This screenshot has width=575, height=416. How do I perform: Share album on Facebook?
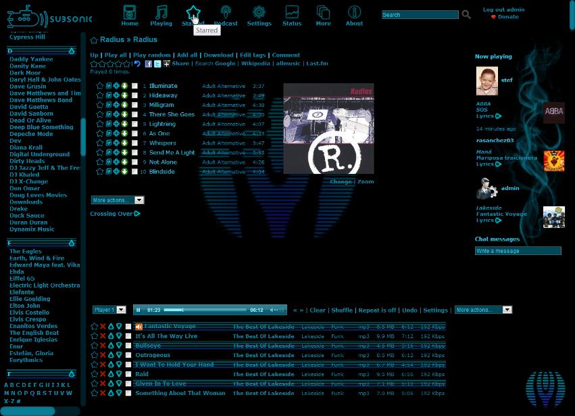click(x=148, y=64)
